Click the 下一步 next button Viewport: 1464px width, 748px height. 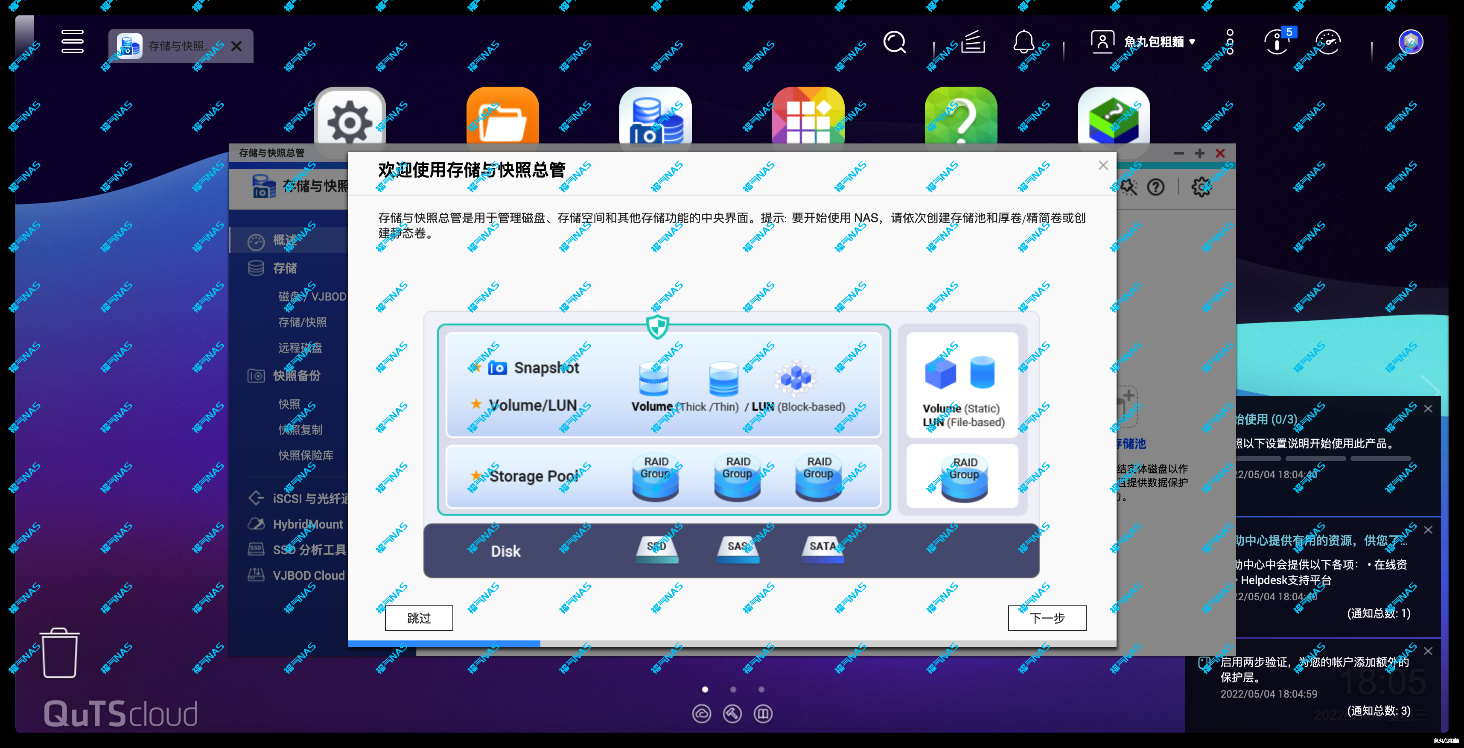(1047, 618)
